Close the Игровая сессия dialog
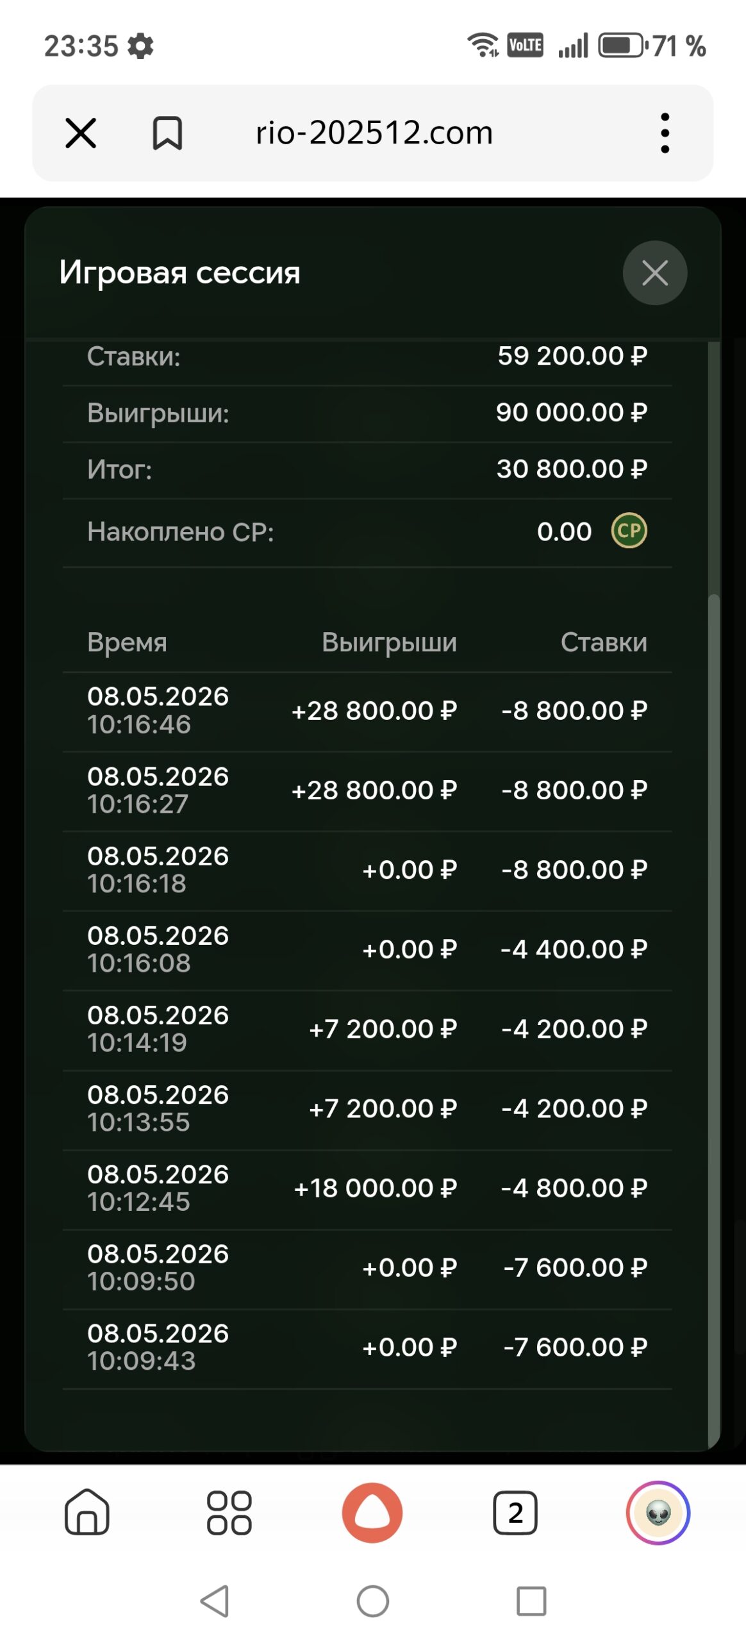The image size is (746, 1641). (x=654, y=273)
